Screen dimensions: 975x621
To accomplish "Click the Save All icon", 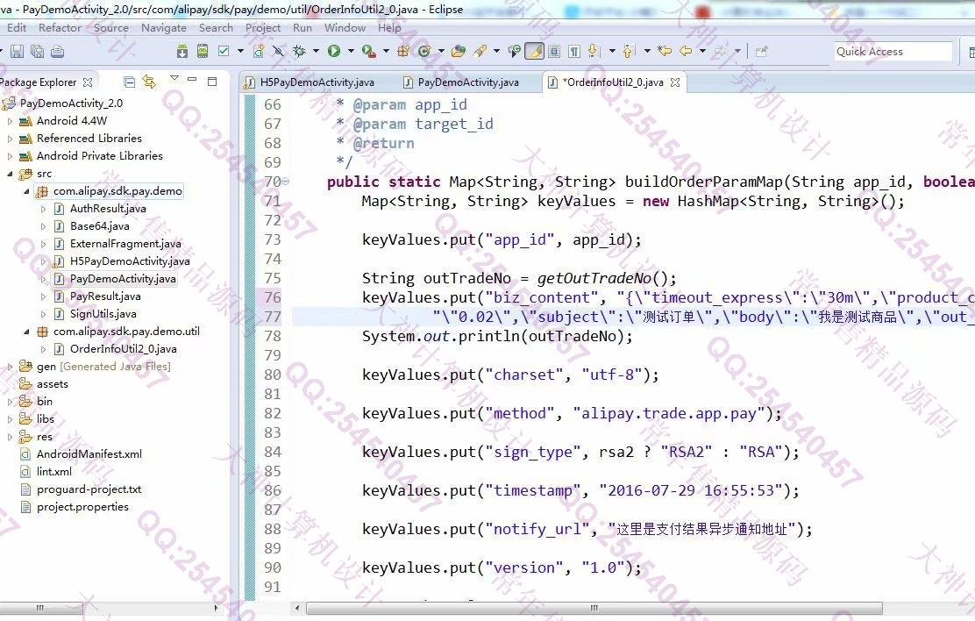I will point(38,52).
